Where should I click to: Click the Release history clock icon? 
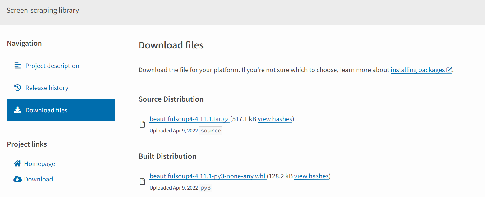tap(18, 88)
